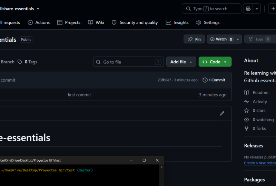Switch to the Insights tab

(x=177, y=22)
